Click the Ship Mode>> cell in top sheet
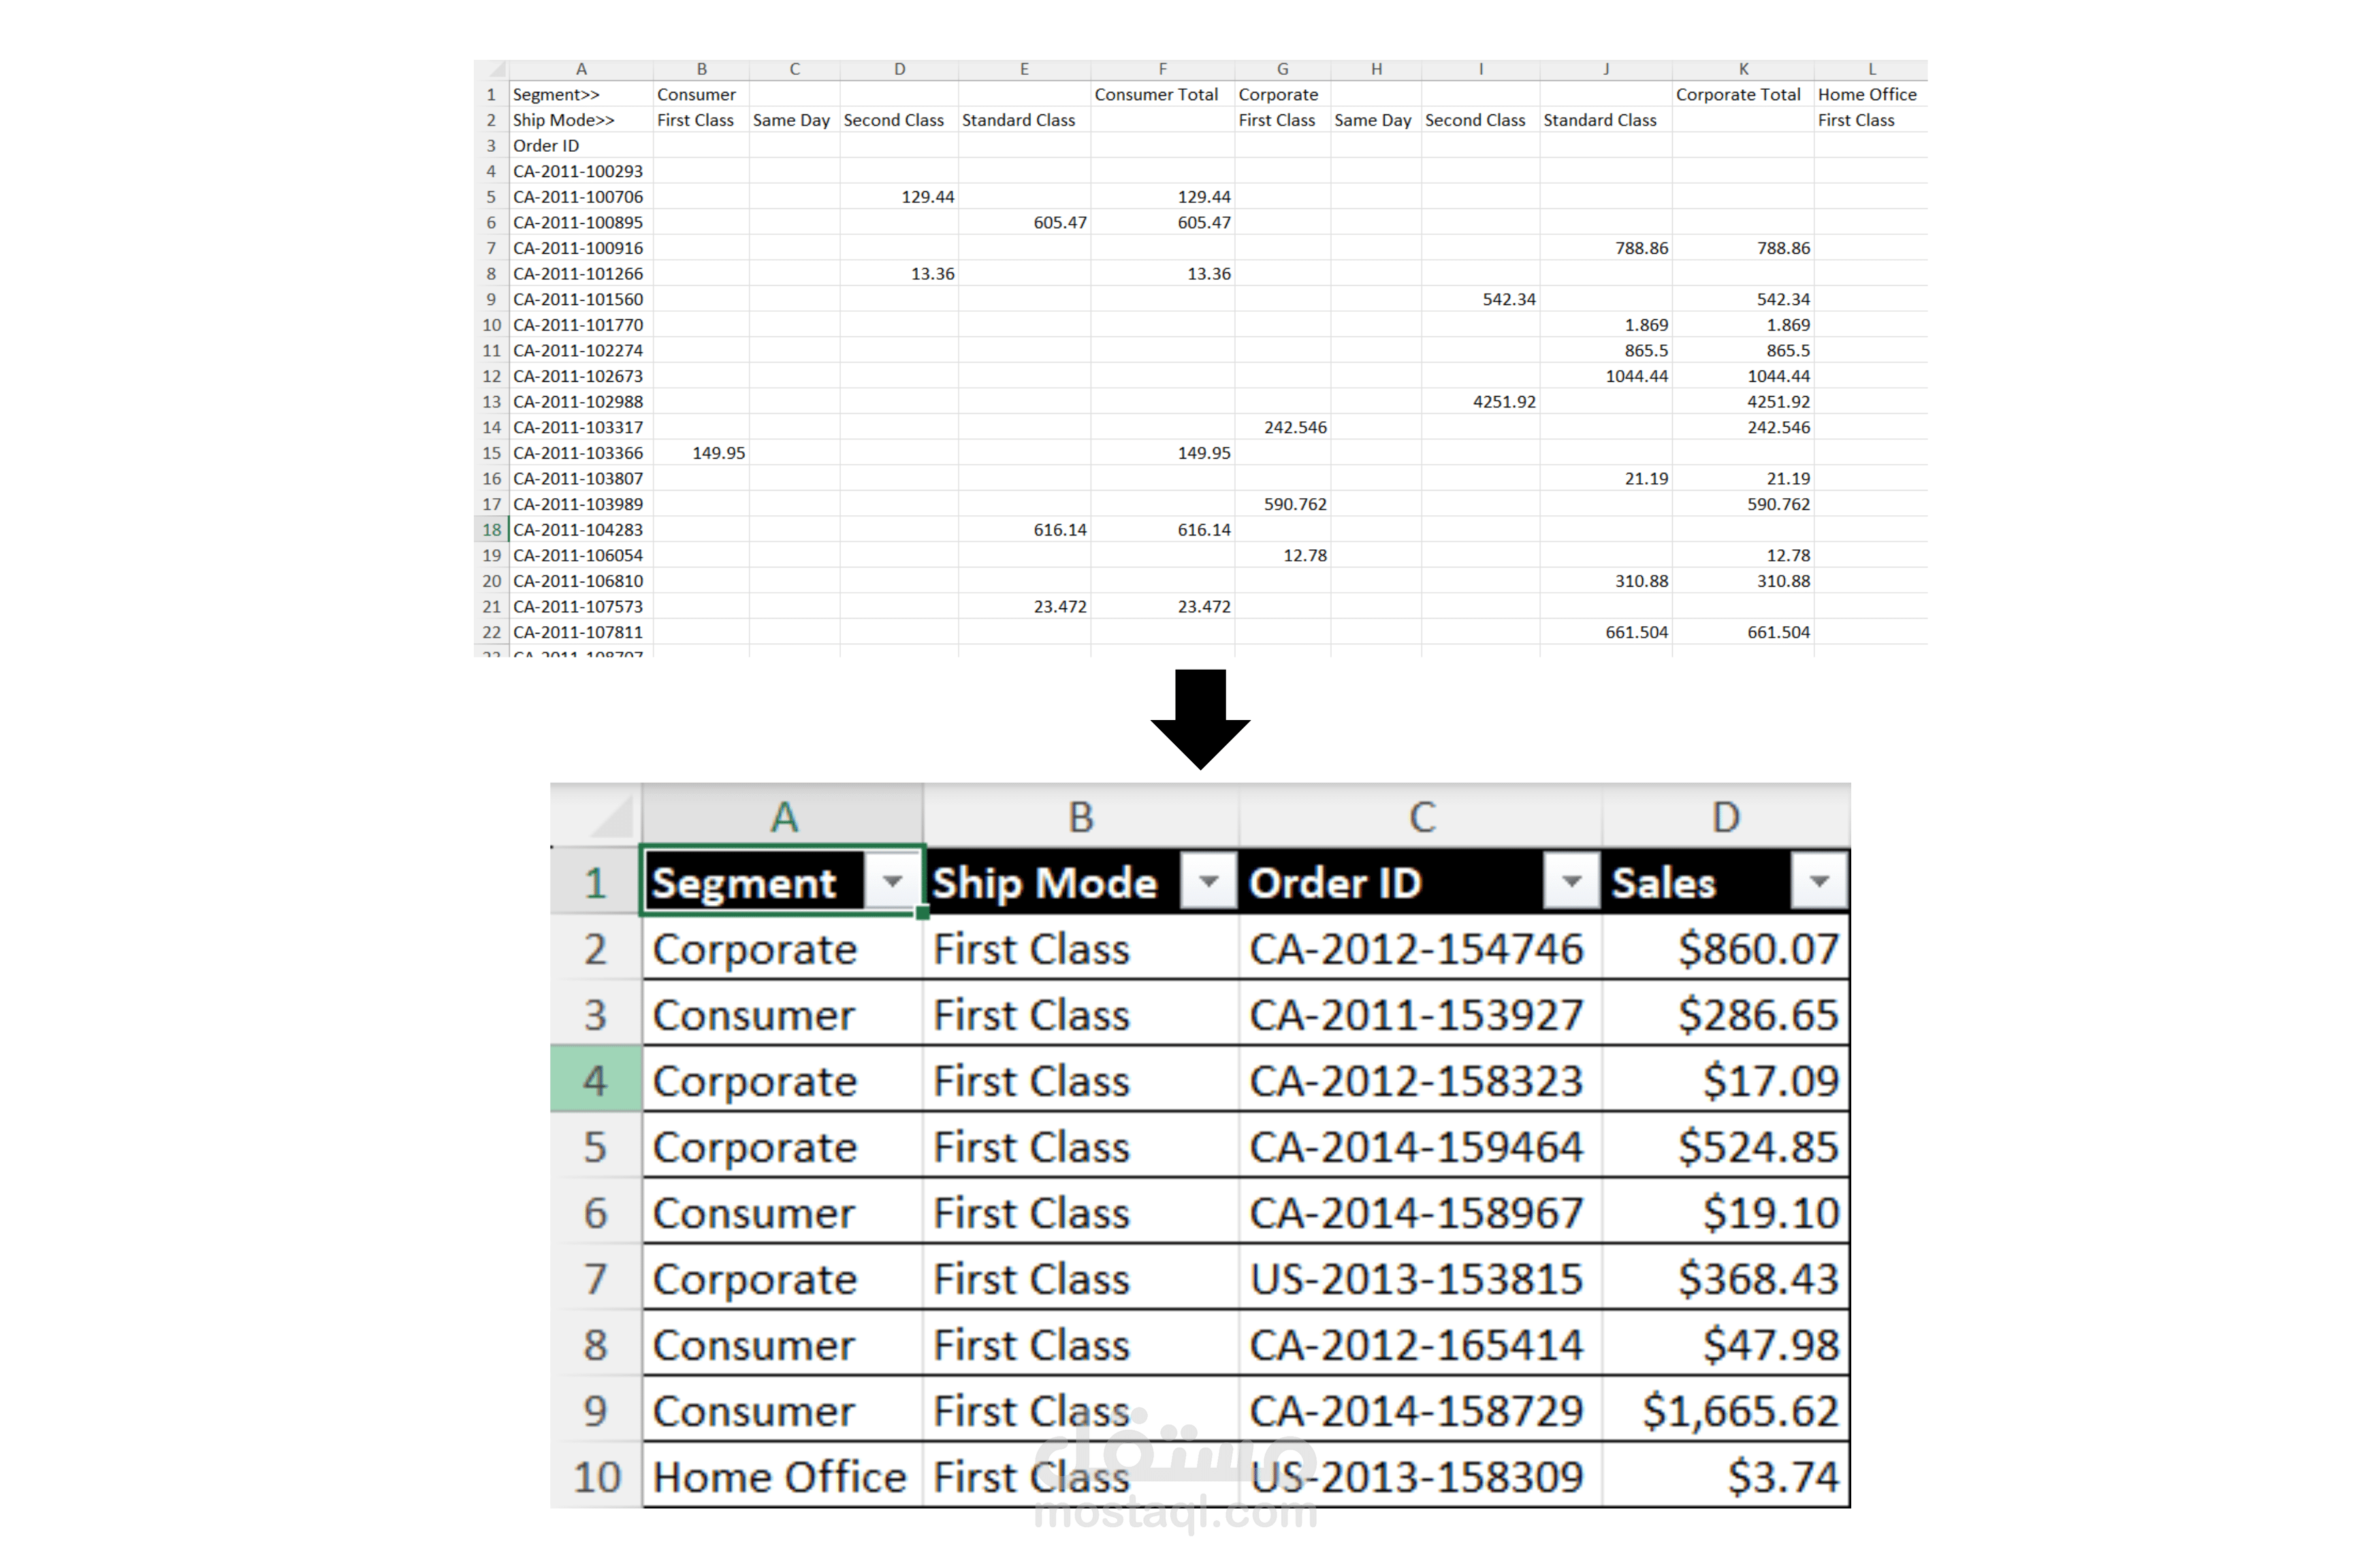 pos(580,120)
